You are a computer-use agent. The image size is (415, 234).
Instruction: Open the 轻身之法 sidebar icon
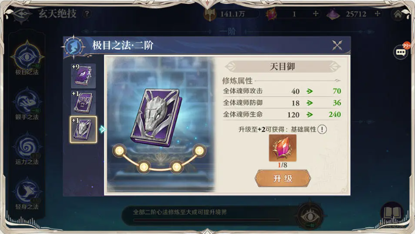pos(27,191)
